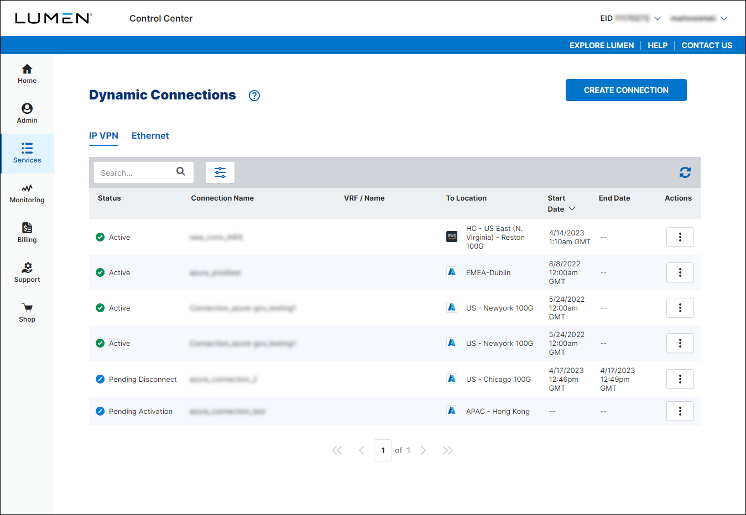Click 'Pending Disconnect' status text
746x515 pixels.
click(143, 379)
